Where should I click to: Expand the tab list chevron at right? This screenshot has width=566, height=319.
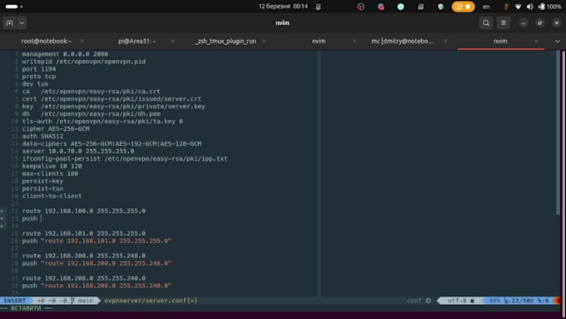558,41
